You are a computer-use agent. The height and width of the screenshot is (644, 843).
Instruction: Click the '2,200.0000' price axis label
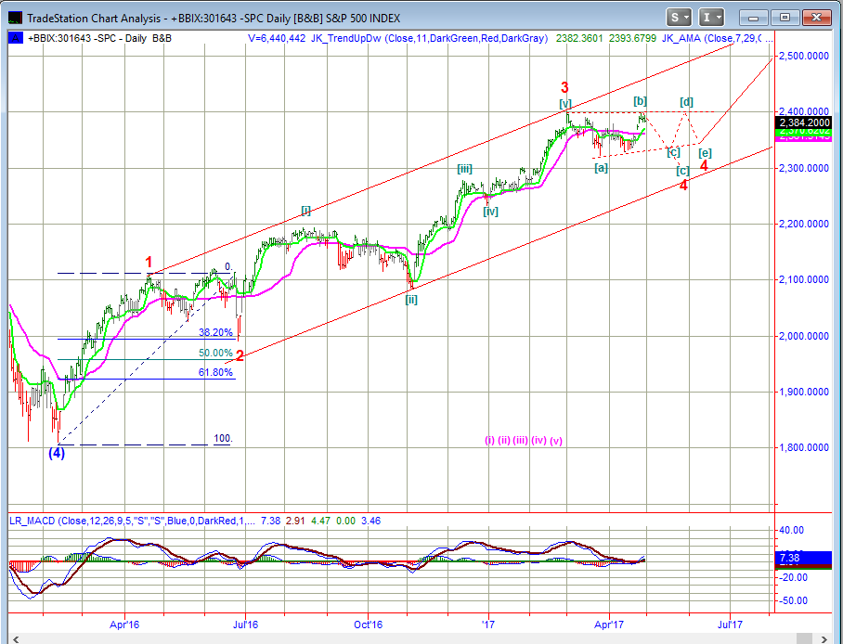804,225
